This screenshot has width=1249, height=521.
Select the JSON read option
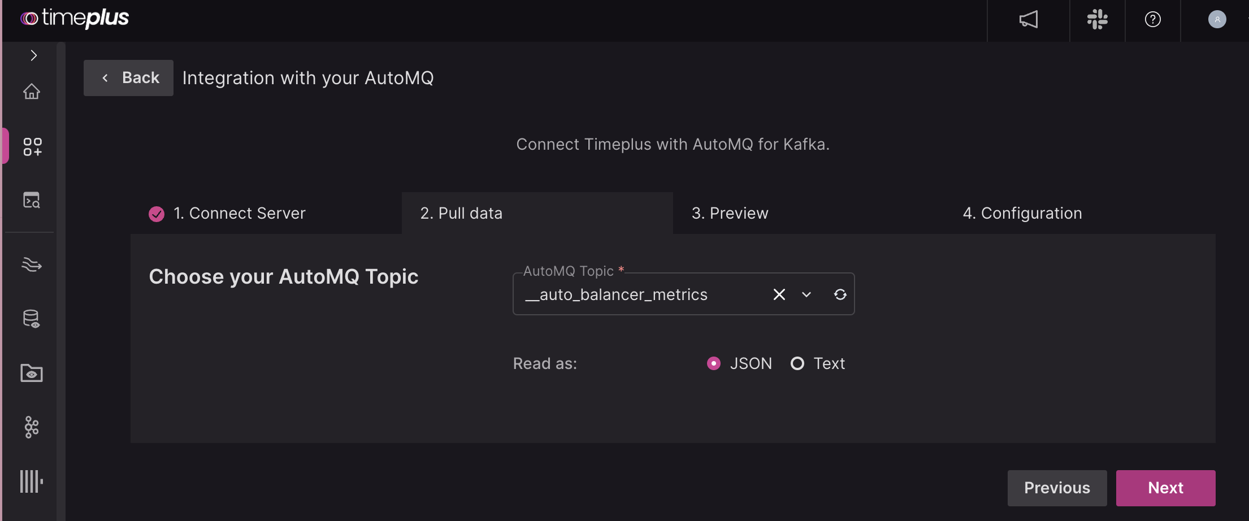714,363
